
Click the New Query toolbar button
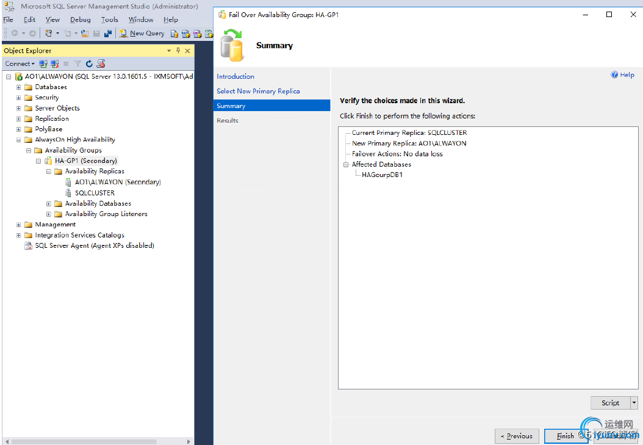click(x=142, y=33)
